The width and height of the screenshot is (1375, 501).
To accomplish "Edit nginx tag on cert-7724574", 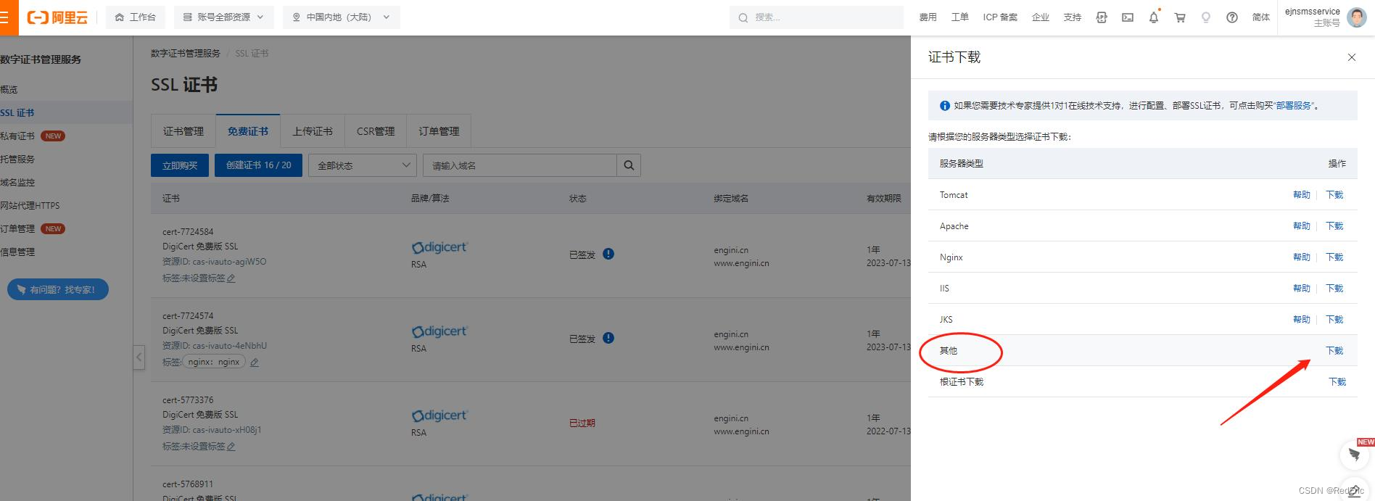I will (255, 363).
